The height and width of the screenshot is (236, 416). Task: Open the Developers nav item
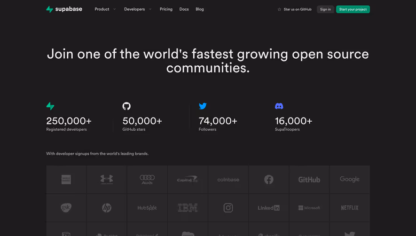(x=134, y=9)
